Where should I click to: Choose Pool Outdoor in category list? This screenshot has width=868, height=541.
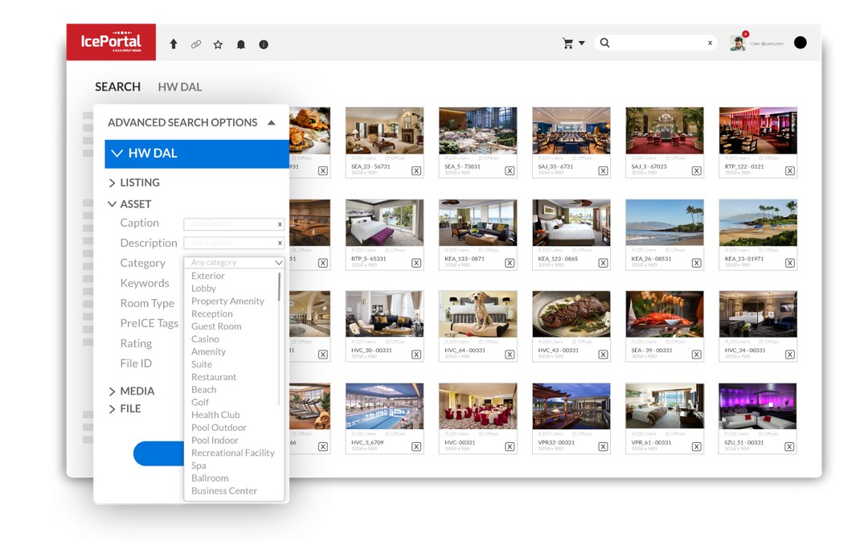tap(219, 428)
